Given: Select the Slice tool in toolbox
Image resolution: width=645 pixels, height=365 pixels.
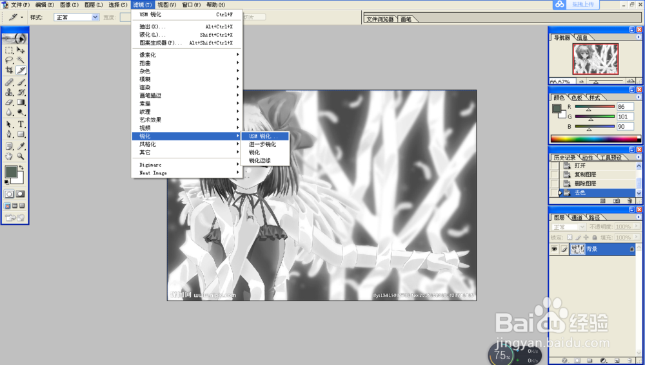Looking at the screenshot, I should pos(21,70).
